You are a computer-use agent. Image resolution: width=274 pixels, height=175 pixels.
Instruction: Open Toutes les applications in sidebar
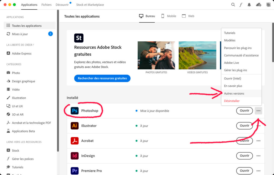pos(30,26)
